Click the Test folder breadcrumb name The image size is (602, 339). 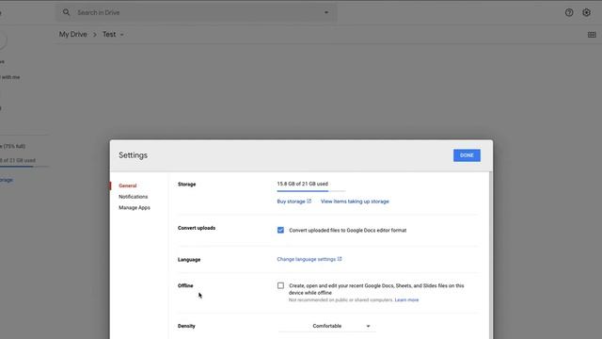pos(109,34)
